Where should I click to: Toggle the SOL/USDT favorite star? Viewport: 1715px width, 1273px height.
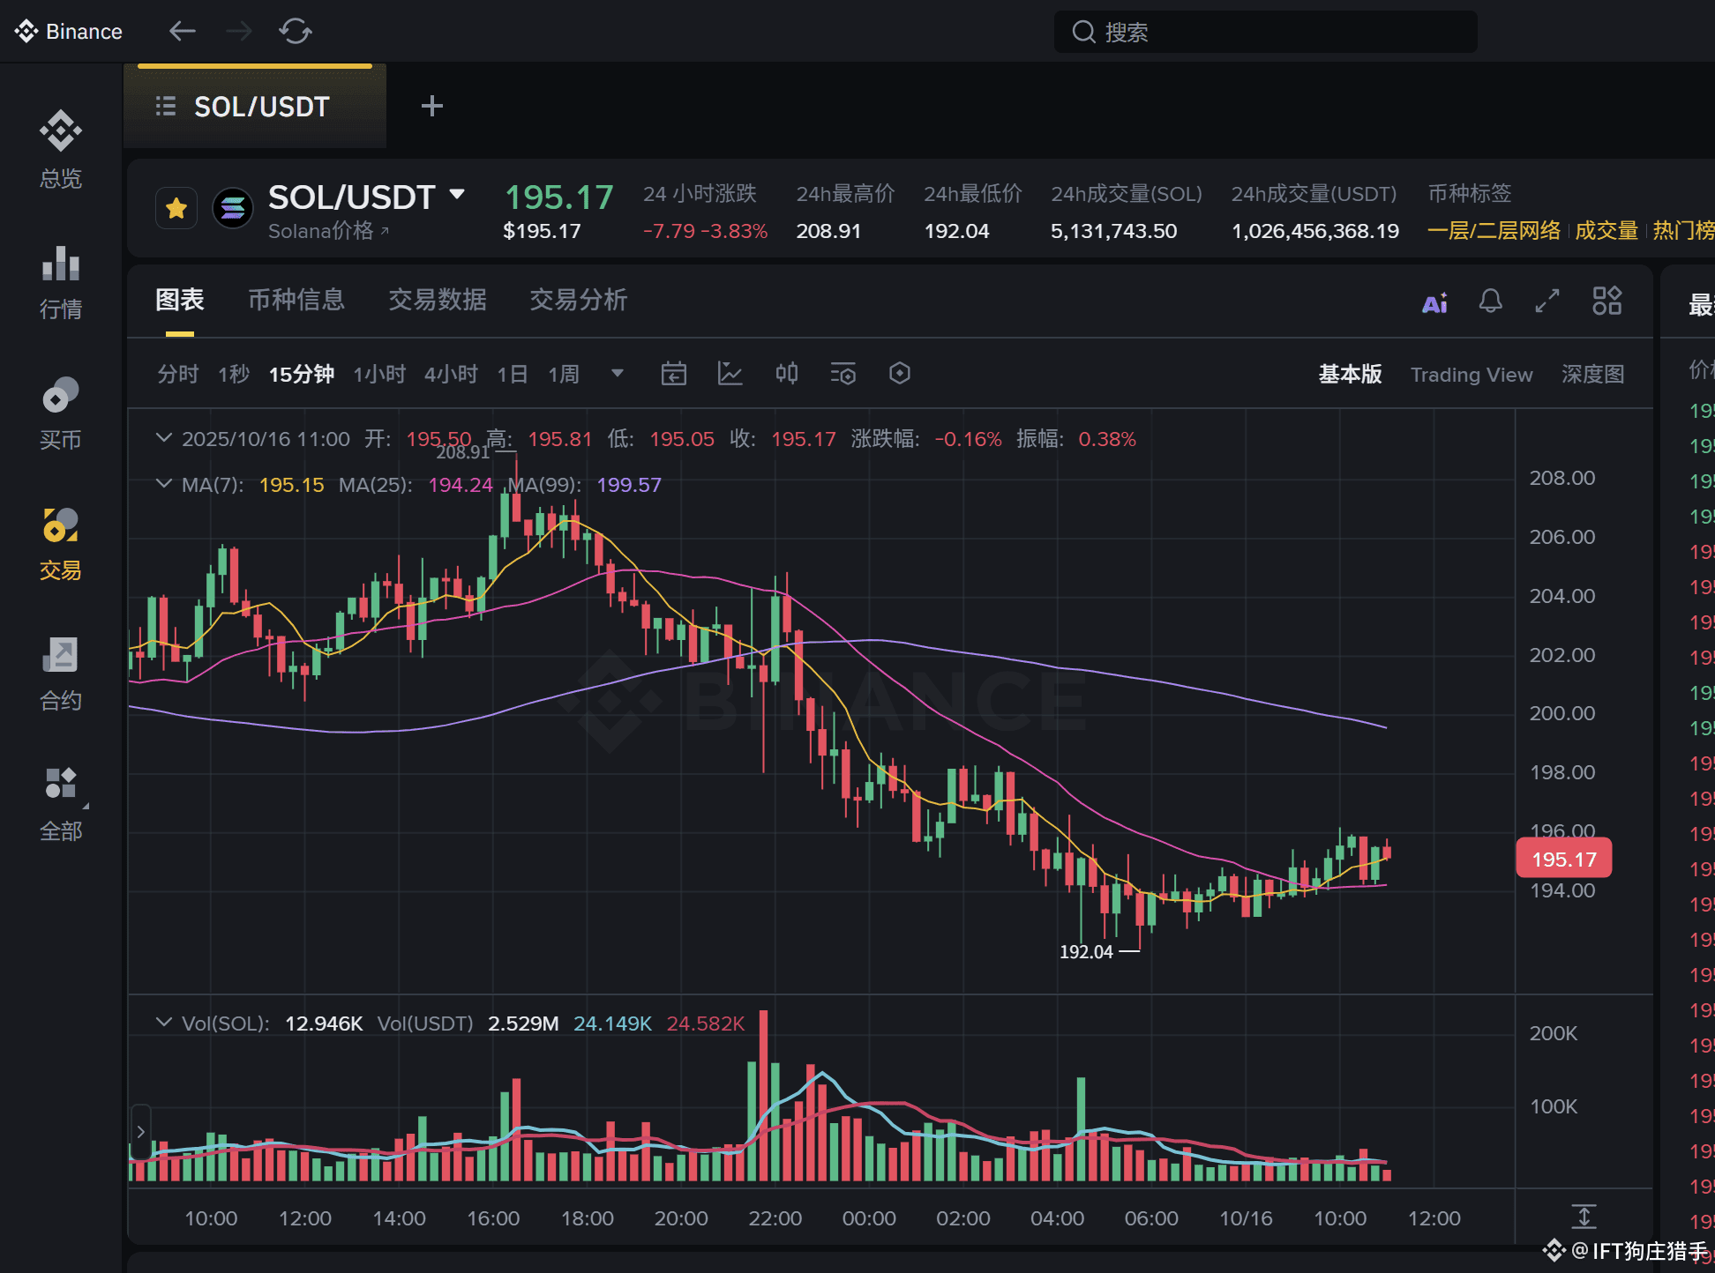[x=176, y=209]
